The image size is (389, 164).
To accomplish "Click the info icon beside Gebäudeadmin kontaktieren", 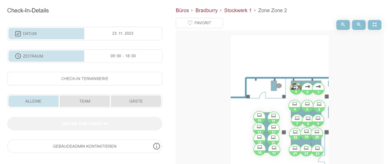I will (157, 146).
